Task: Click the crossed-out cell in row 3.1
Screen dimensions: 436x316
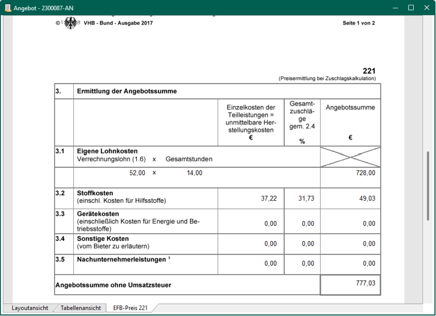Action: coord(351,157)
